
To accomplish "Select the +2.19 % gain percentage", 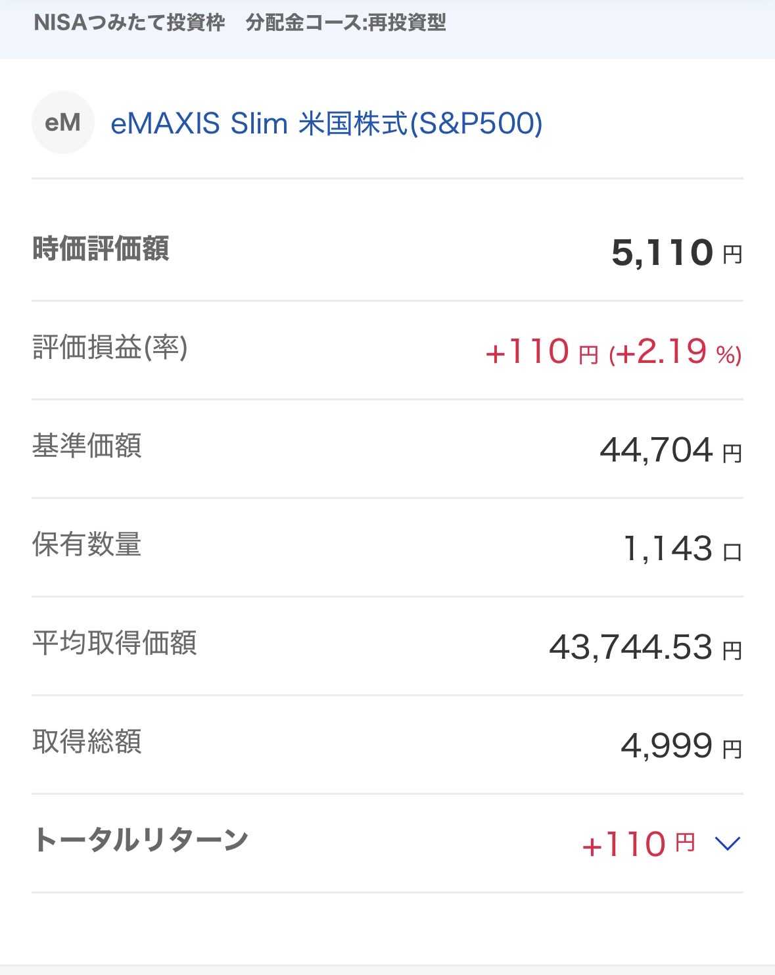I will [676, 352].
